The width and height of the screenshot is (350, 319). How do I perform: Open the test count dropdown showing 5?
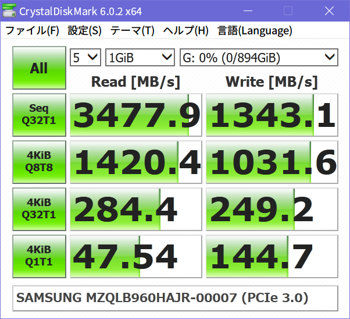click(85, 57)
